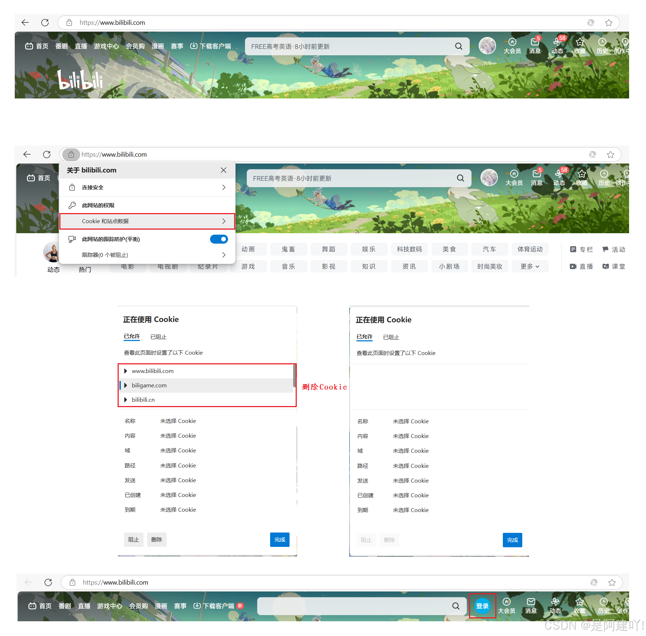Viewport: 646px width, 636px height.
Task: Expand the 连接安全 row chevron
Action: [224, 188]
